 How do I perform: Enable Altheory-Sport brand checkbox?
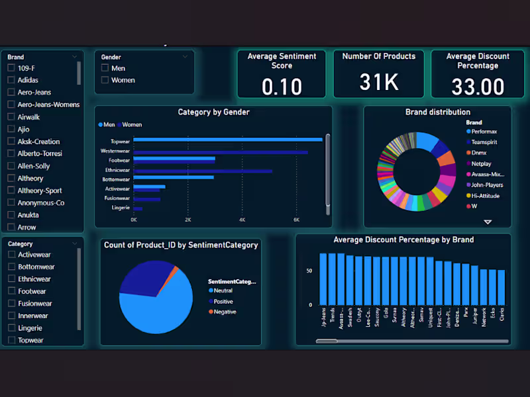[x=11, y=190]
